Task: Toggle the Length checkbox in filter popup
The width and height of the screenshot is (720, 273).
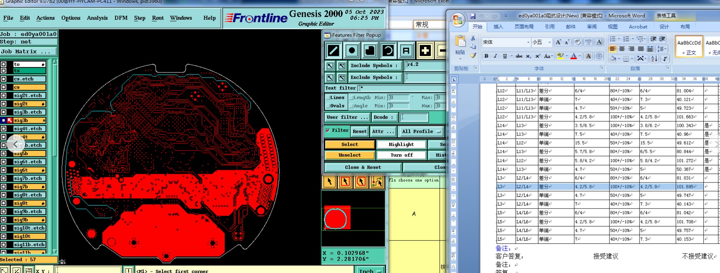Action: point(351,98)
